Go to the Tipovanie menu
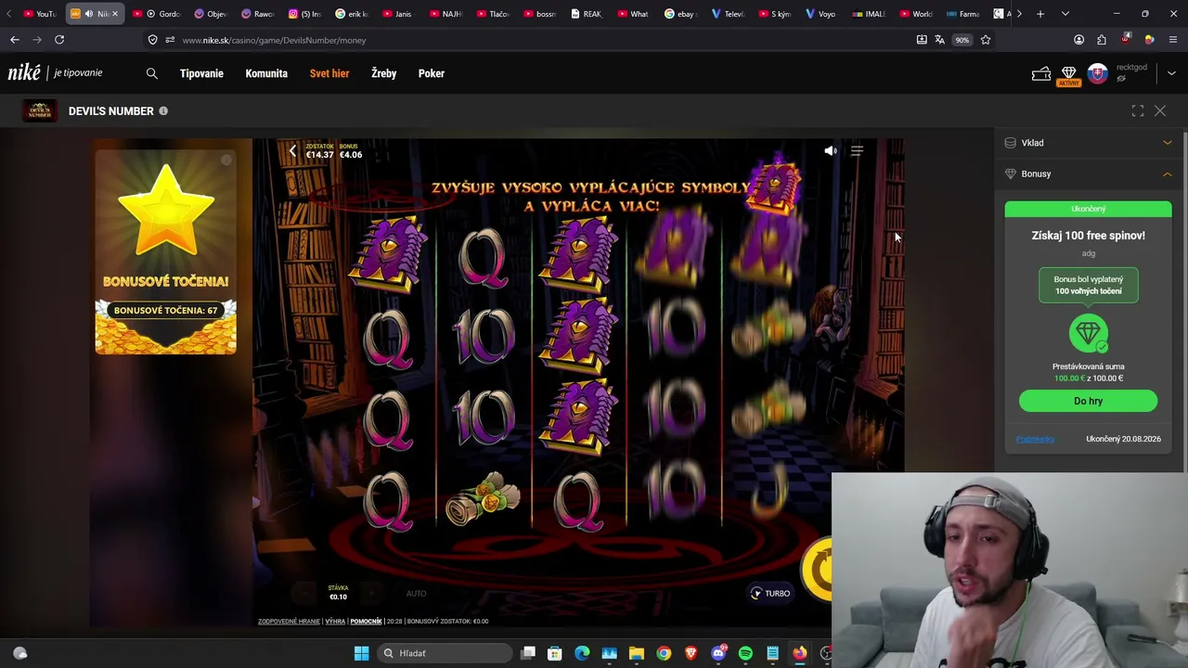Viewport: 1188px width, 668px height. tap(201, 73)
